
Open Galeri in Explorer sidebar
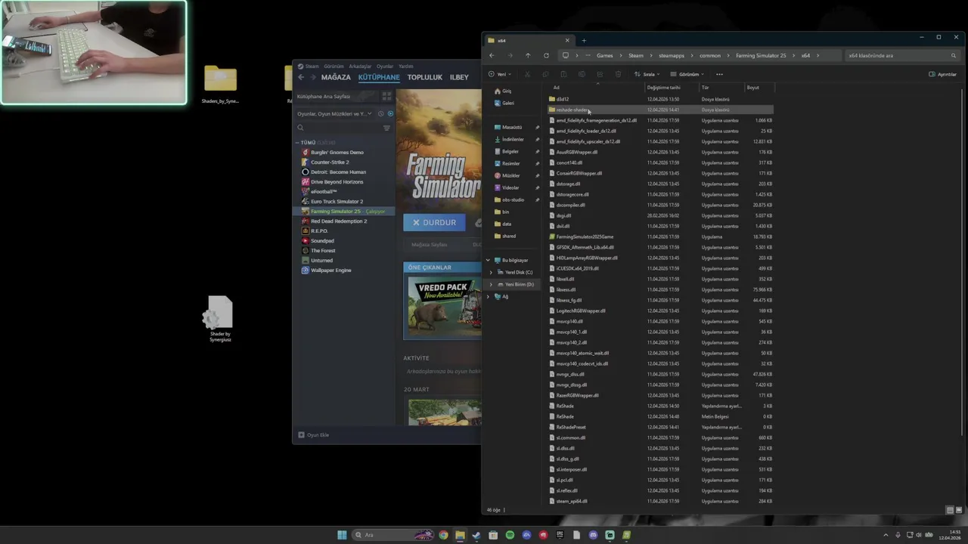[x=504, y=103]
